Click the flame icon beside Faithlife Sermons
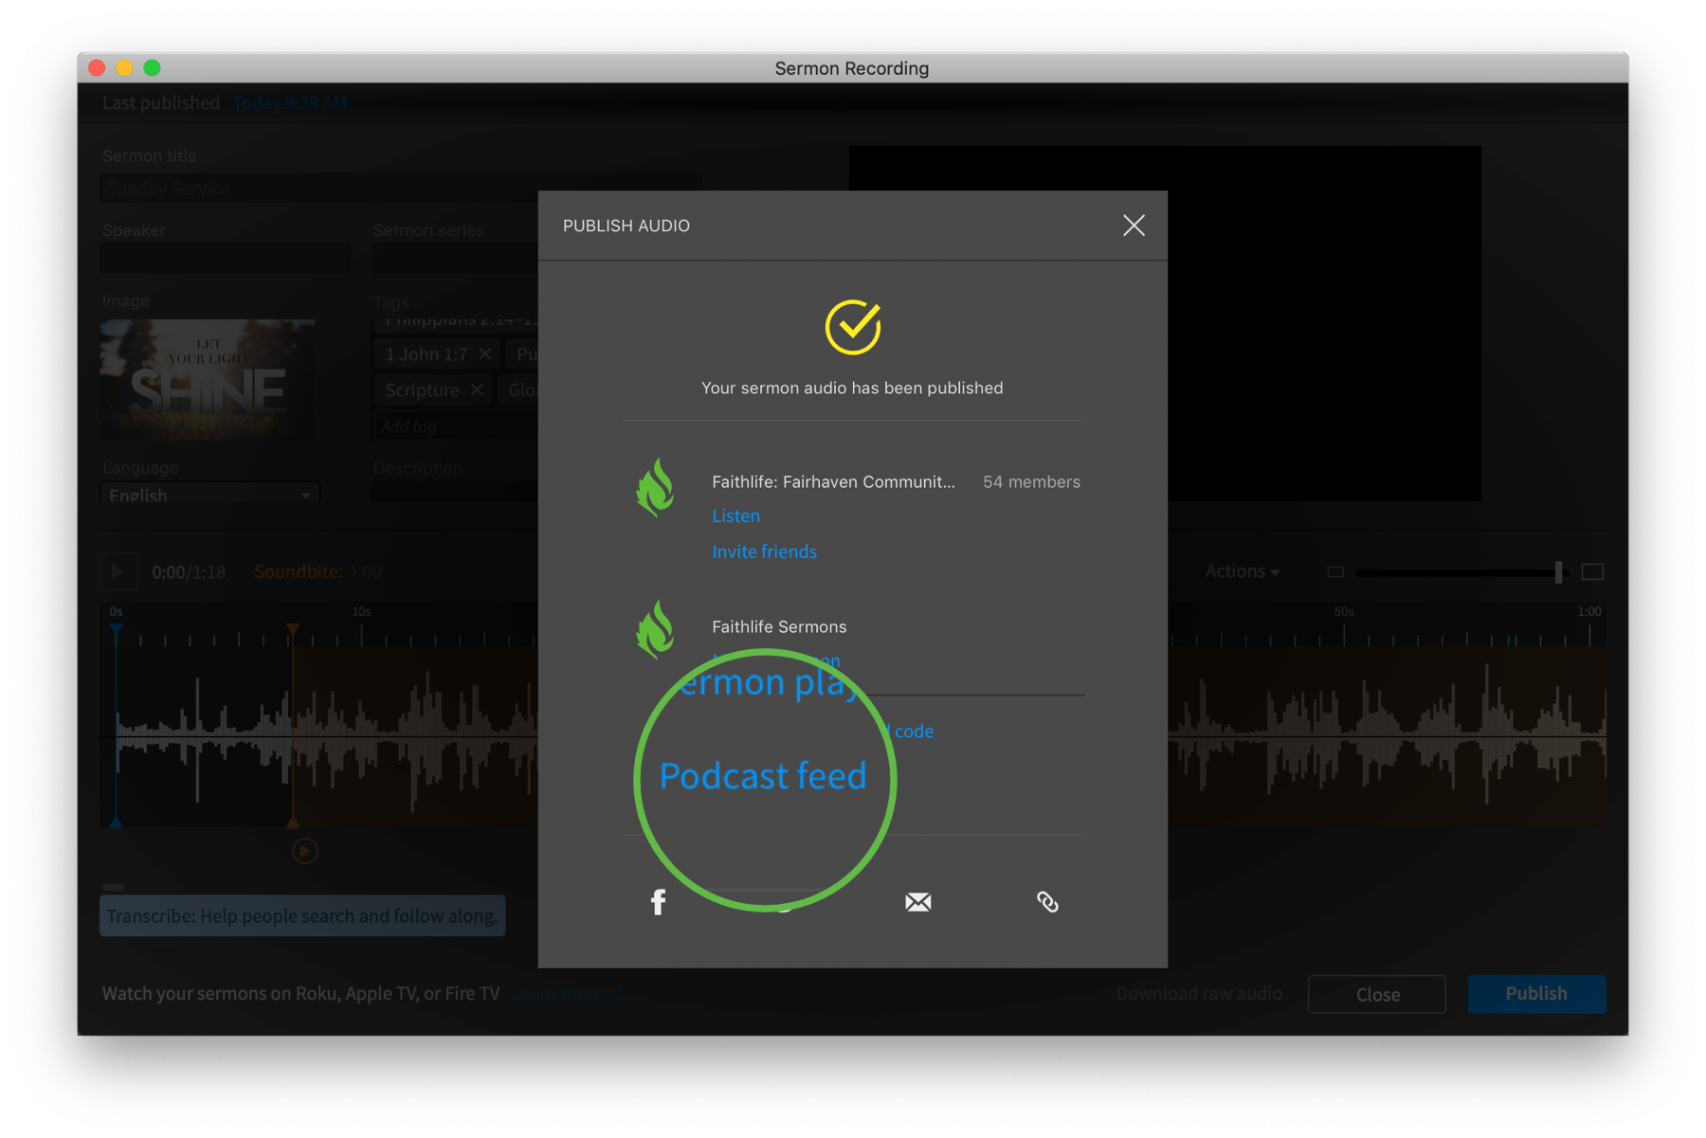Screen dimensions: 1706x1138 click(x=655, y=630)
